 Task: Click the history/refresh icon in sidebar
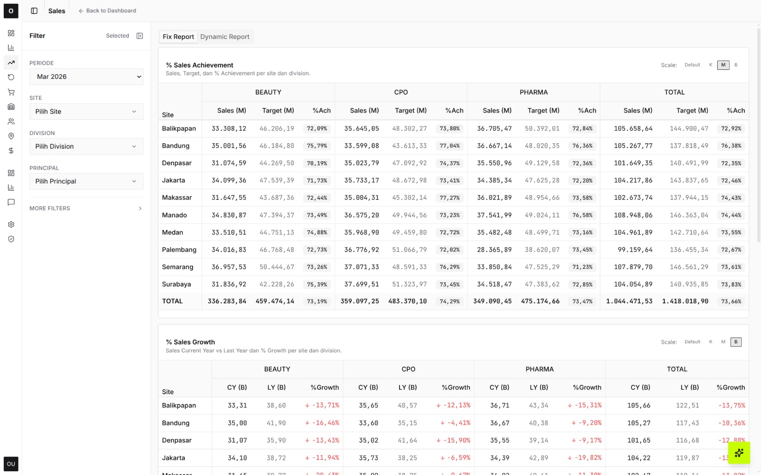click(11, 77)
